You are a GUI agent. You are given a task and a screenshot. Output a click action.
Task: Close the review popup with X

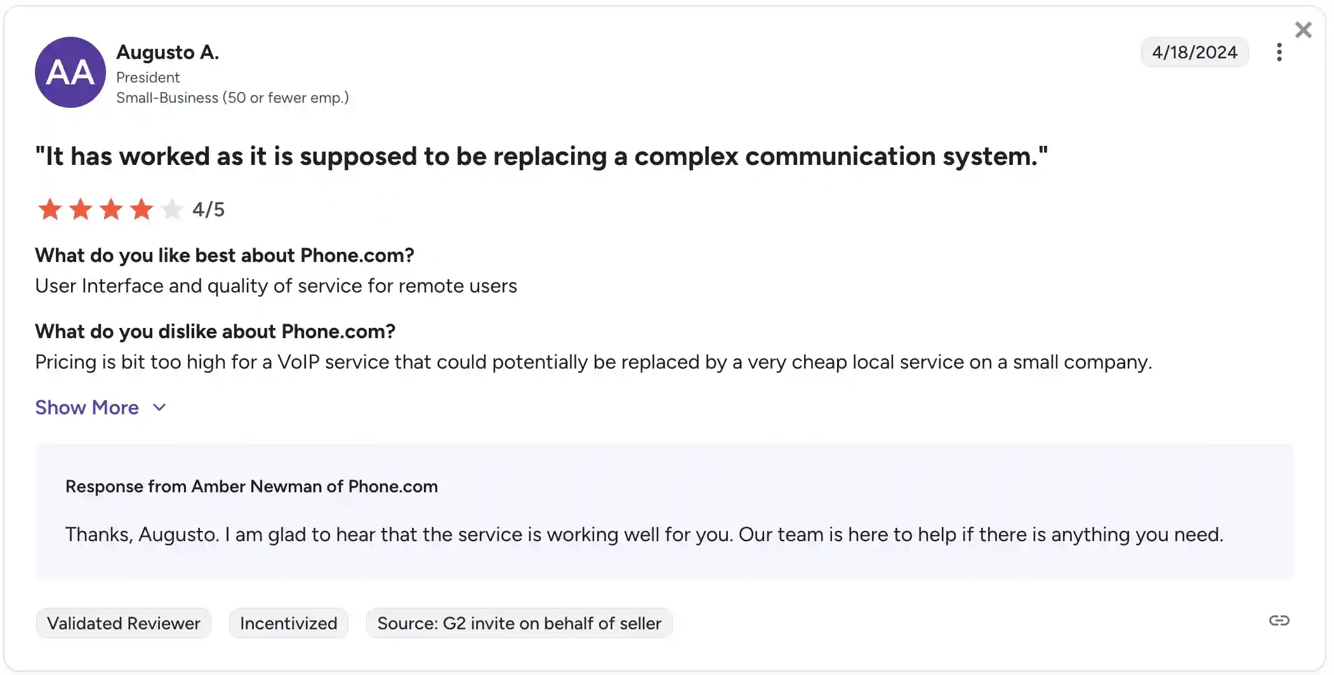click(1303, 30)
